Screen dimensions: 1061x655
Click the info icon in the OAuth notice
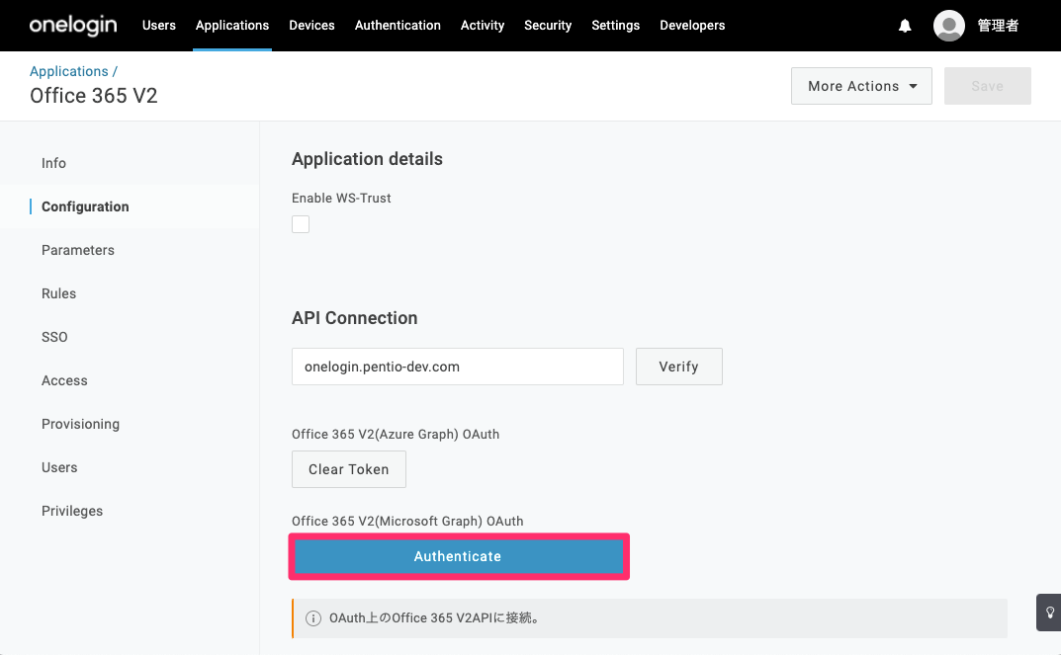click(x=313, y=618)
